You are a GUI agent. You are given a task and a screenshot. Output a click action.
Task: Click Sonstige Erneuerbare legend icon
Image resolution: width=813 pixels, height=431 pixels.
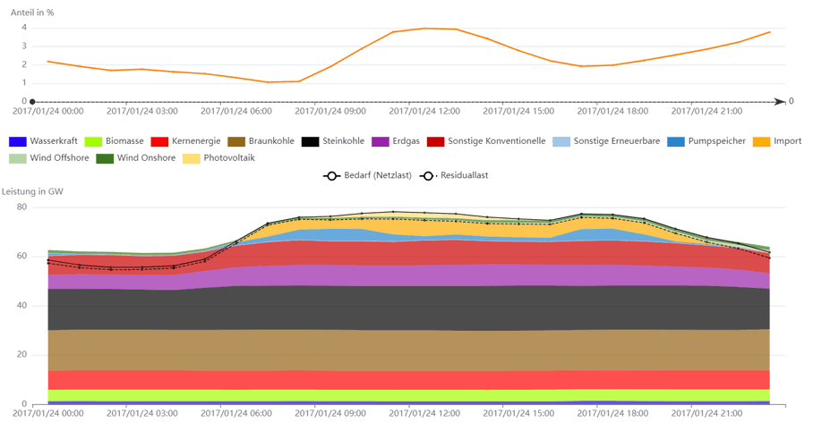pyautogui.click(x=561, y=141)
